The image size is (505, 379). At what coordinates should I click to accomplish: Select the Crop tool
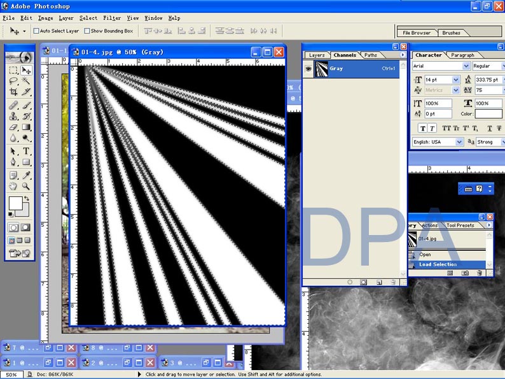(13, 92)
